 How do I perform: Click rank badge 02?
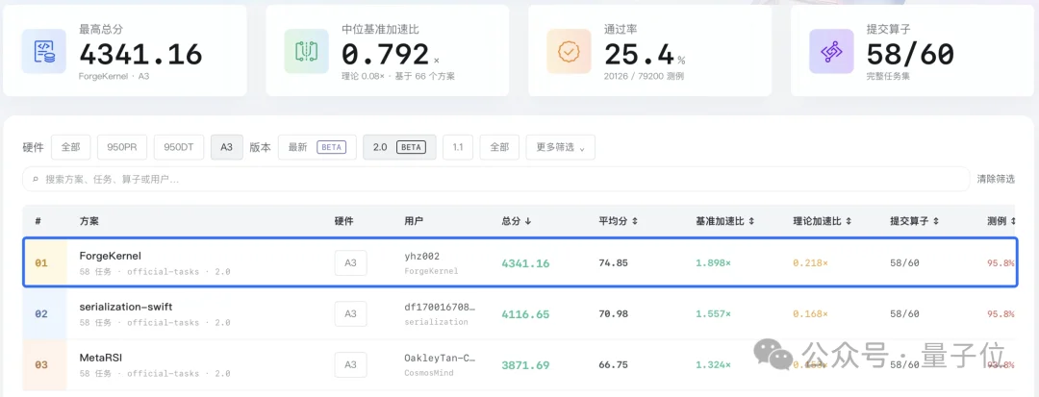point(41,313)
